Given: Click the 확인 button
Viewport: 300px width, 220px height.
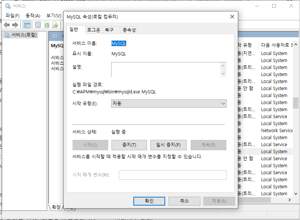Looking at the screenshot, I should pos(149,201).
